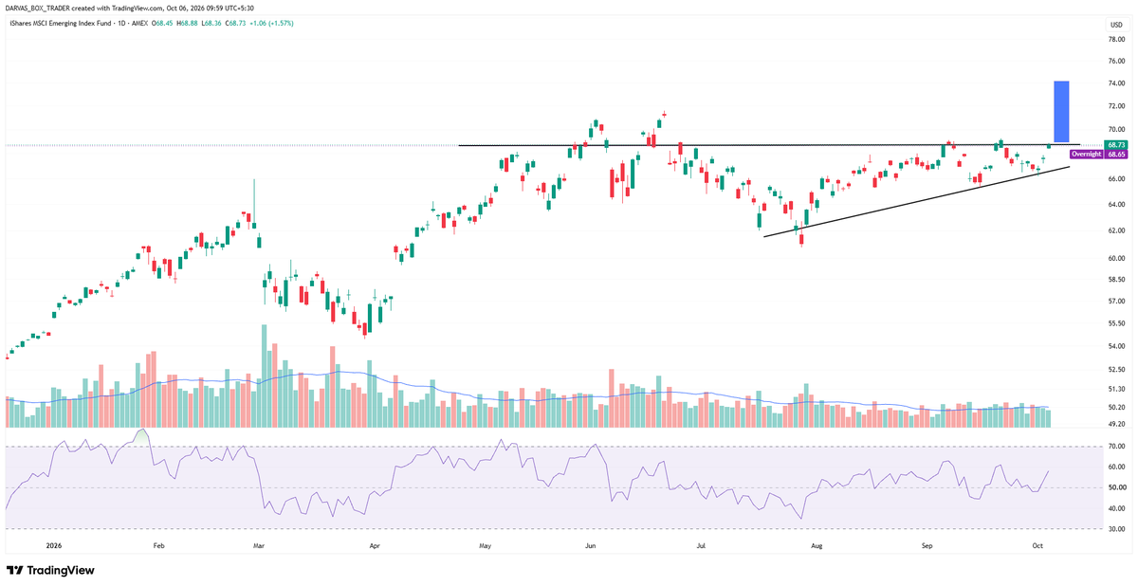Click the 78.00 price scale label
Viewport: 1138px width, 587px height.
[x=1116, y=40]
